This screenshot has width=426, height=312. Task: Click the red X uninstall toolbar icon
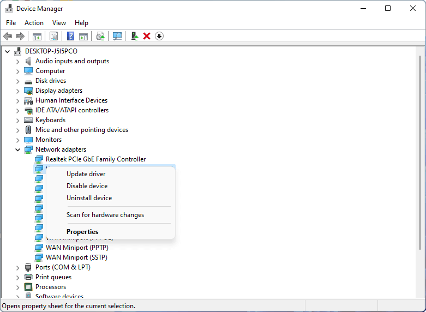(147, 36)
